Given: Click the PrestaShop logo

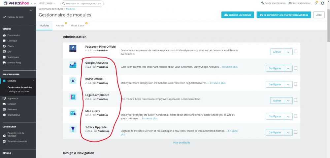Looking at the screenshot, I should (x=17, y=3).
